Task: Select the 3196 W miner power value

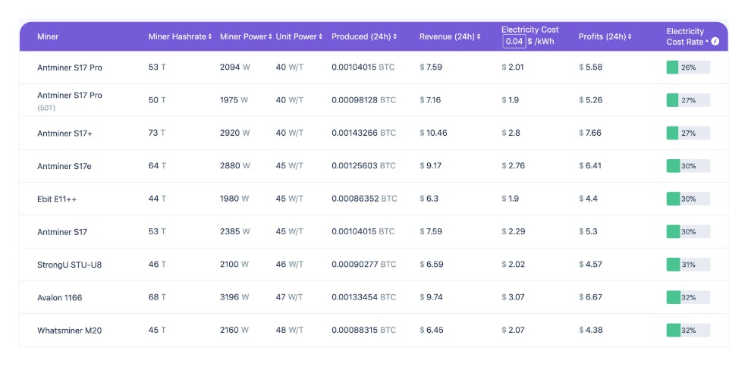Action: click(234, 297)
